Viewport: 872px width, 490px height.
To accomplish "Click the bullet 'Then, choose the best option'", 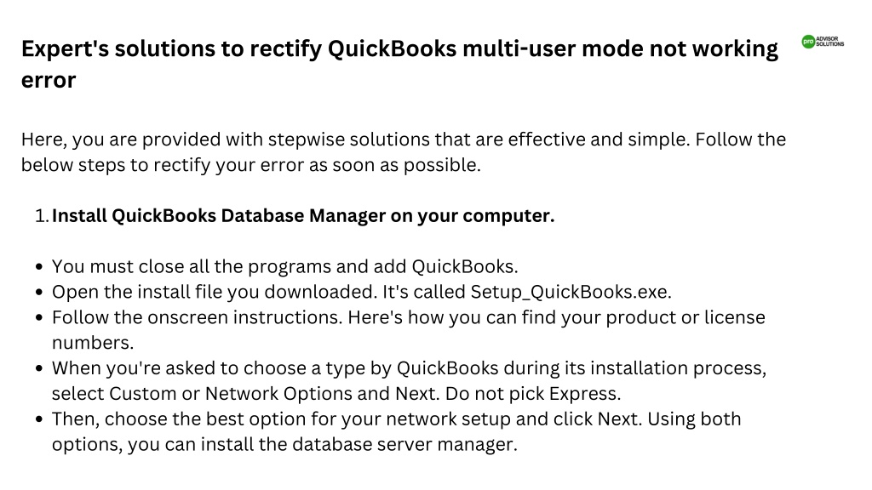I will (x=396, y=431).
